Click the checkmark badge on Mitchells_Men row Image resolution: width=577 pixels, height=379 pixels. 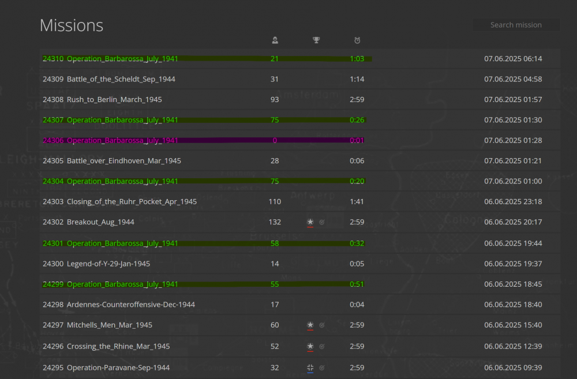322,325
